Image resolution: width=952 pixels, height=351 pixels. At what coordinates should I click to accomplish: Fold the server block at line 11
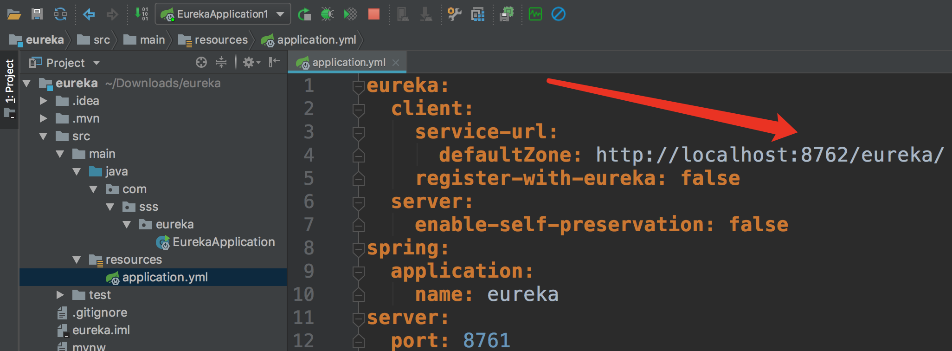358,318
